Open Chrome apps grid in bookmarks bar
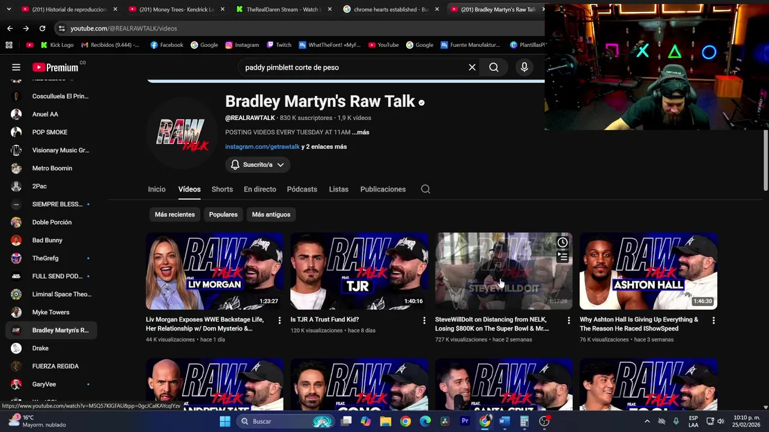The width and height of the screenshot is (769, 432). (9, 45)
